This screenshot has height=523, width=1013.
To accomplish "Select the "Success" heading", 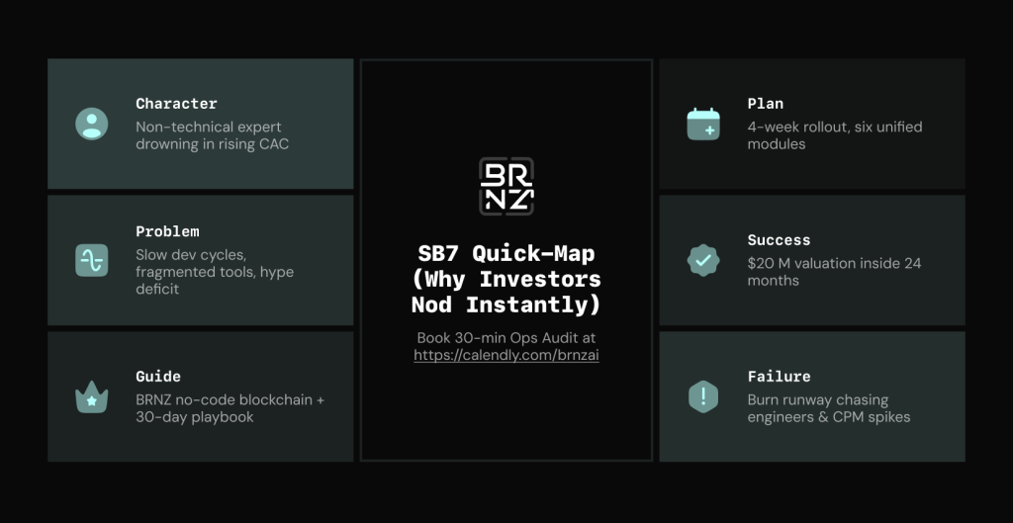I will click(x=780, y=240).
